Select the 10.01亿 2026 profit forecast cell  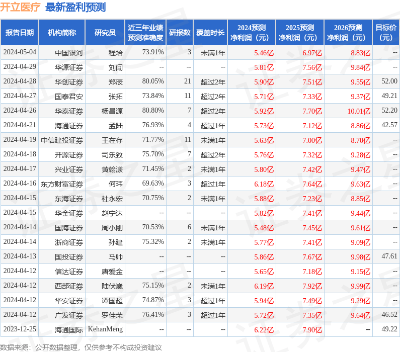pos(359,111)
